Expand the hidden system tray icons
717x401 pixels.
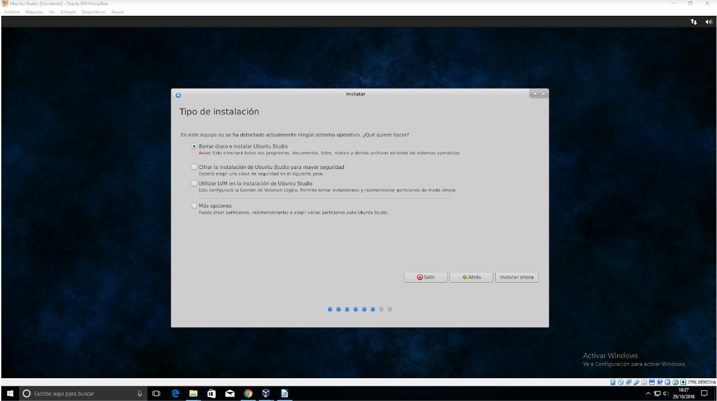(648, 393)
